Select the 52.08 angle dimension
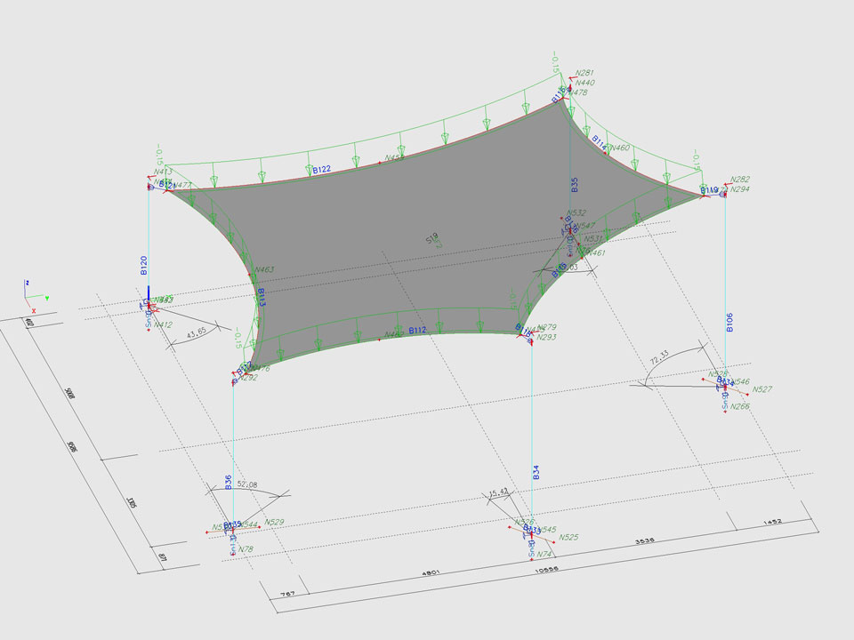The image size is (854, 640). (247, 485)
